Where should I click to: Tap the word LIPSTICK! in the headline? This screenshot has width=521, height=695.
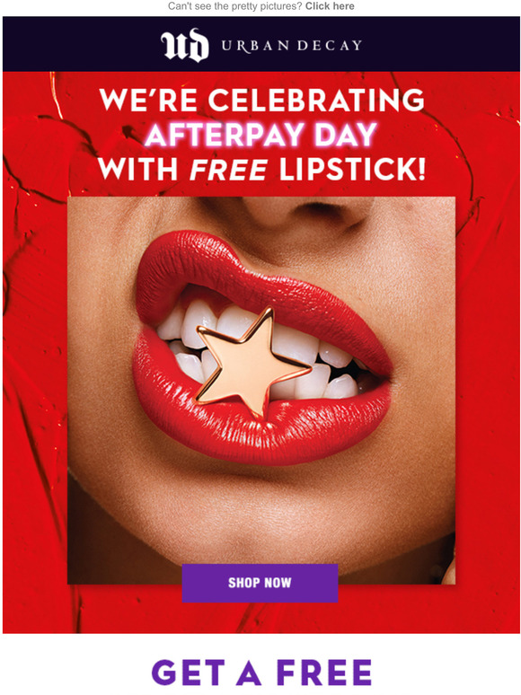(x=352, y=170)
